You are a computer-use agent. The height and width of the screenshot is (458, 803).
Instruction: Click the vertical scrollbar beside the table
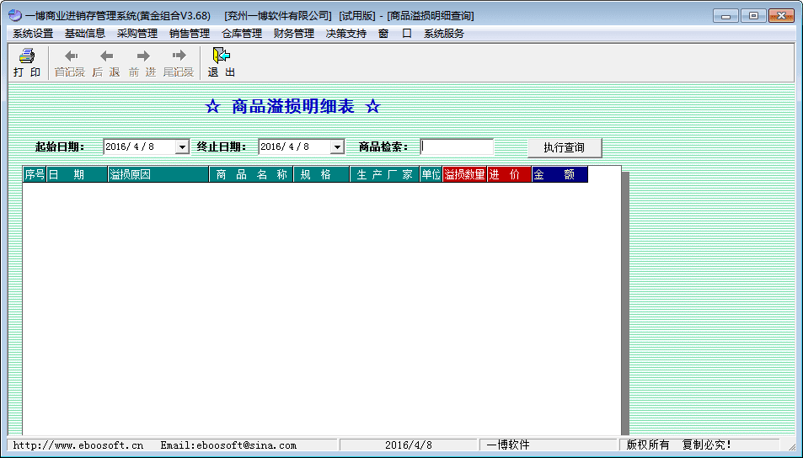point(625,303)
